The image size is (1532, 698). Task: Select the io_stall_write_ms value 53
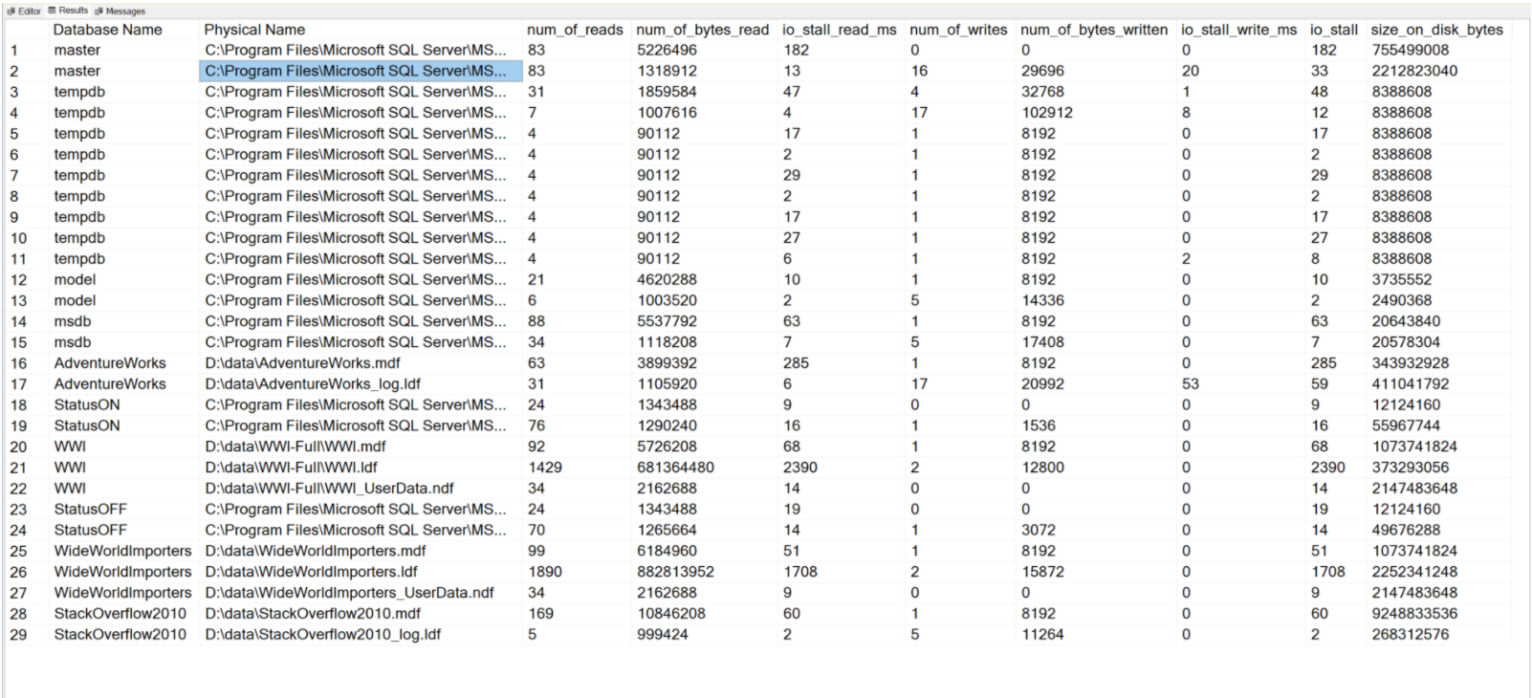[1191, 384]
